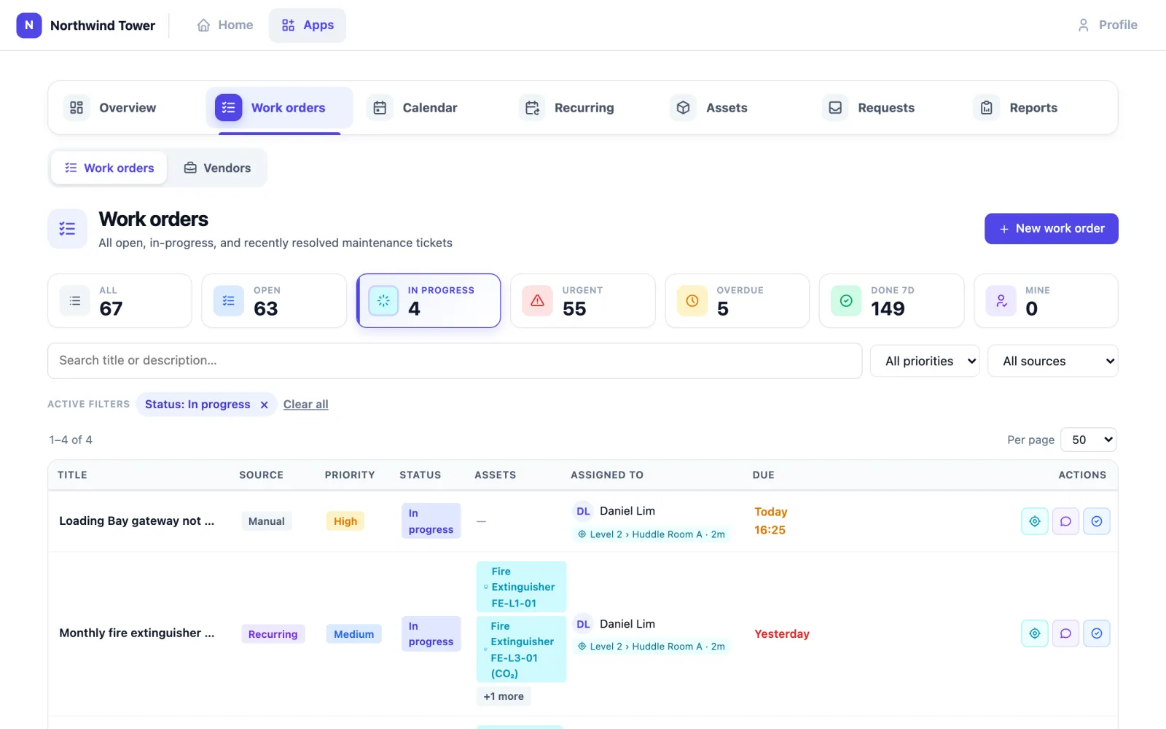
Task: Create a new work order
Action: pos(1052,229)
